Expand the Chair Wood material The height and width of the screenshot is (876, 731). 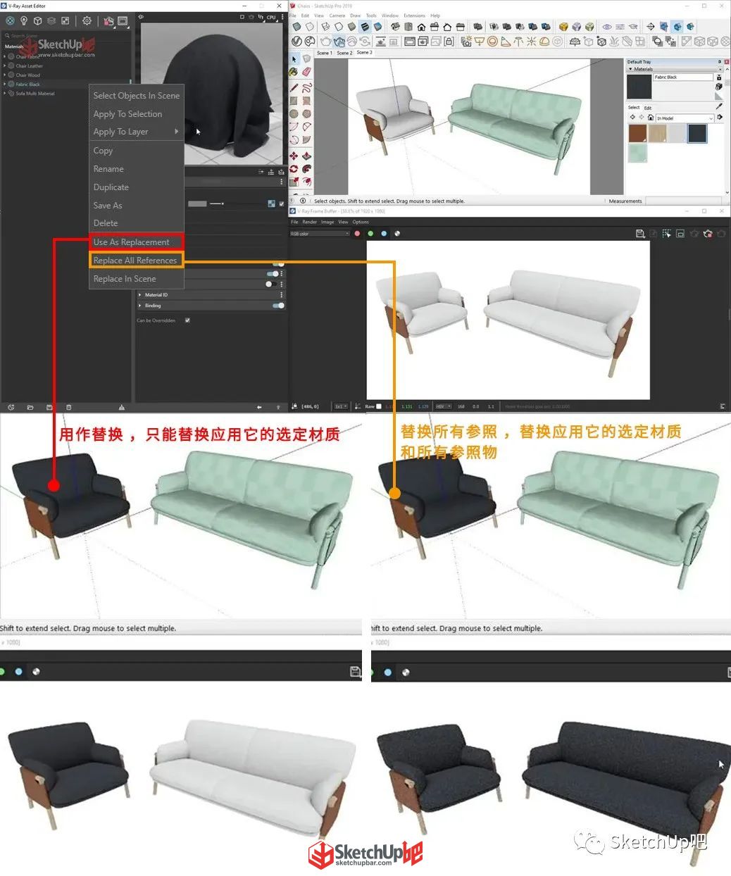click(5, 75)
